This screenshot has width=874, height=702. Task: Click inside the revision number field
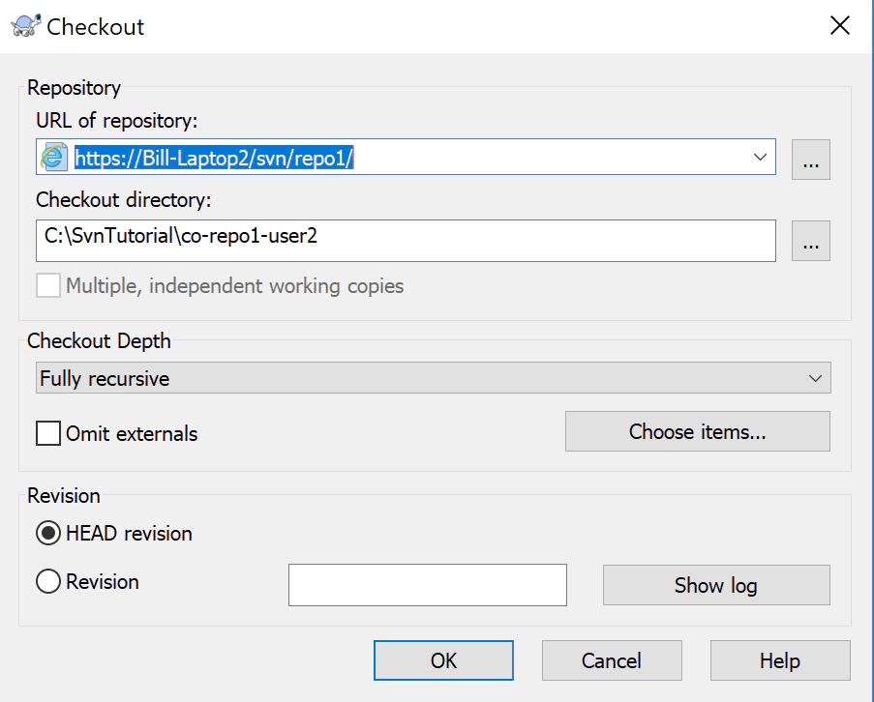pos(427,585)
